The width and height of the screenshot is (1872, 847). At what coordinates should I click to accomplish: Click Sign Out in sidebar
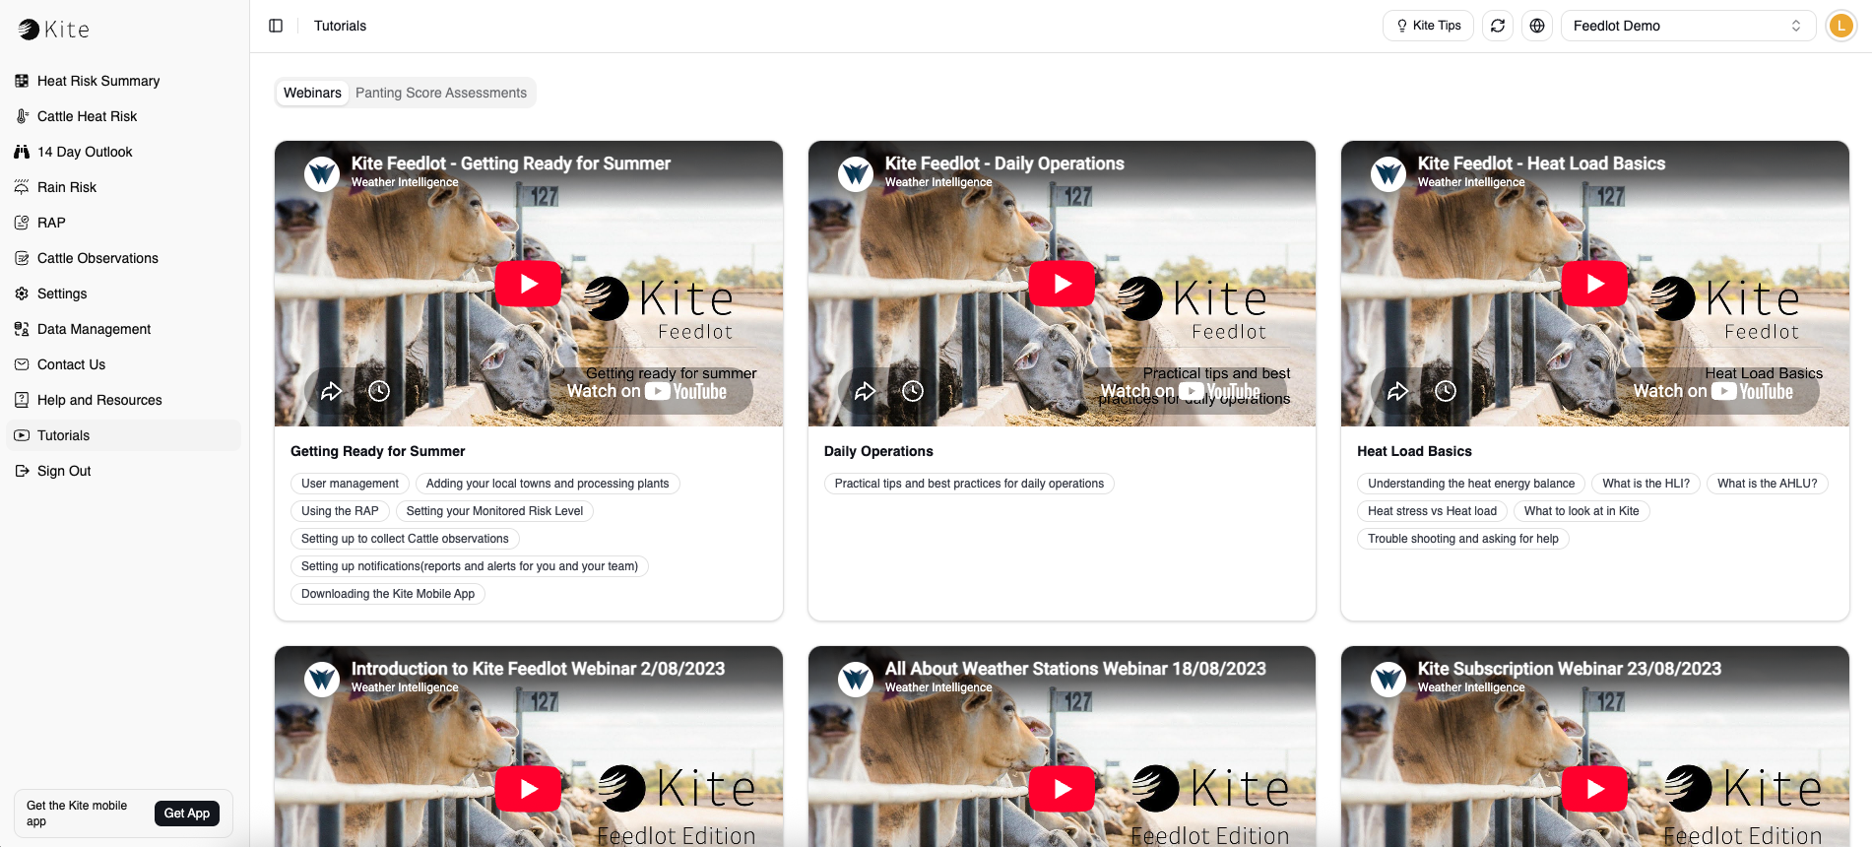tap(124, 471)
